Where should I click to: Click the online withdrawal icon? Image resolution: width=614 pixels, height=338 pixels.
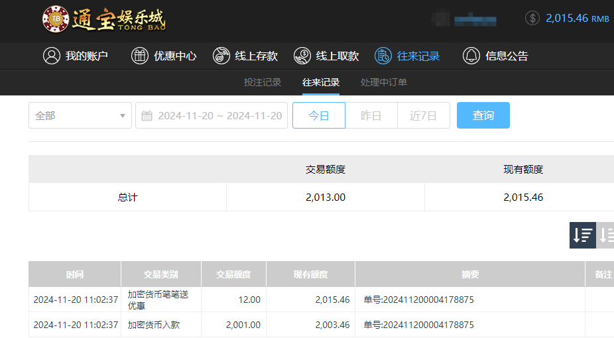[x=302, y=56]
